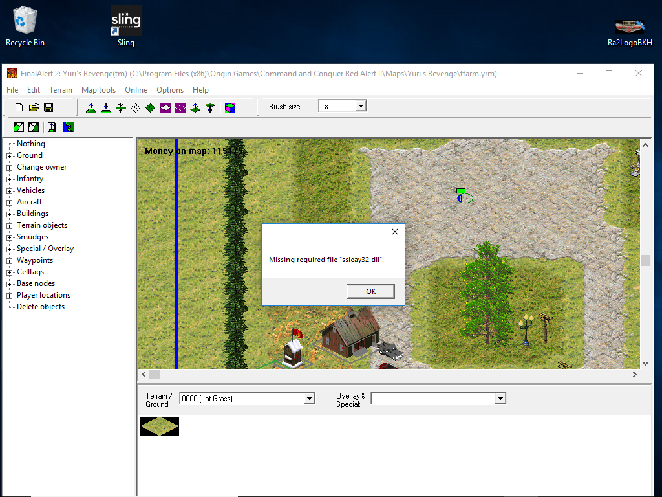
Task: Click the purple dotted-diamond field icon
Action: coord(180,108)
